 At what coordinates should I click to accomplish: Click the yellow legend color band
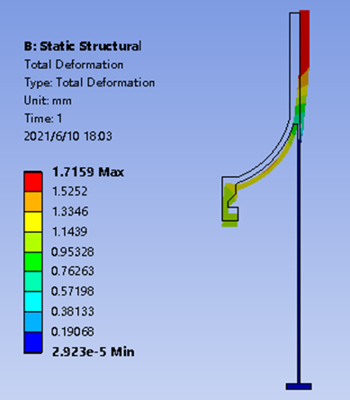tap(33, 222)
